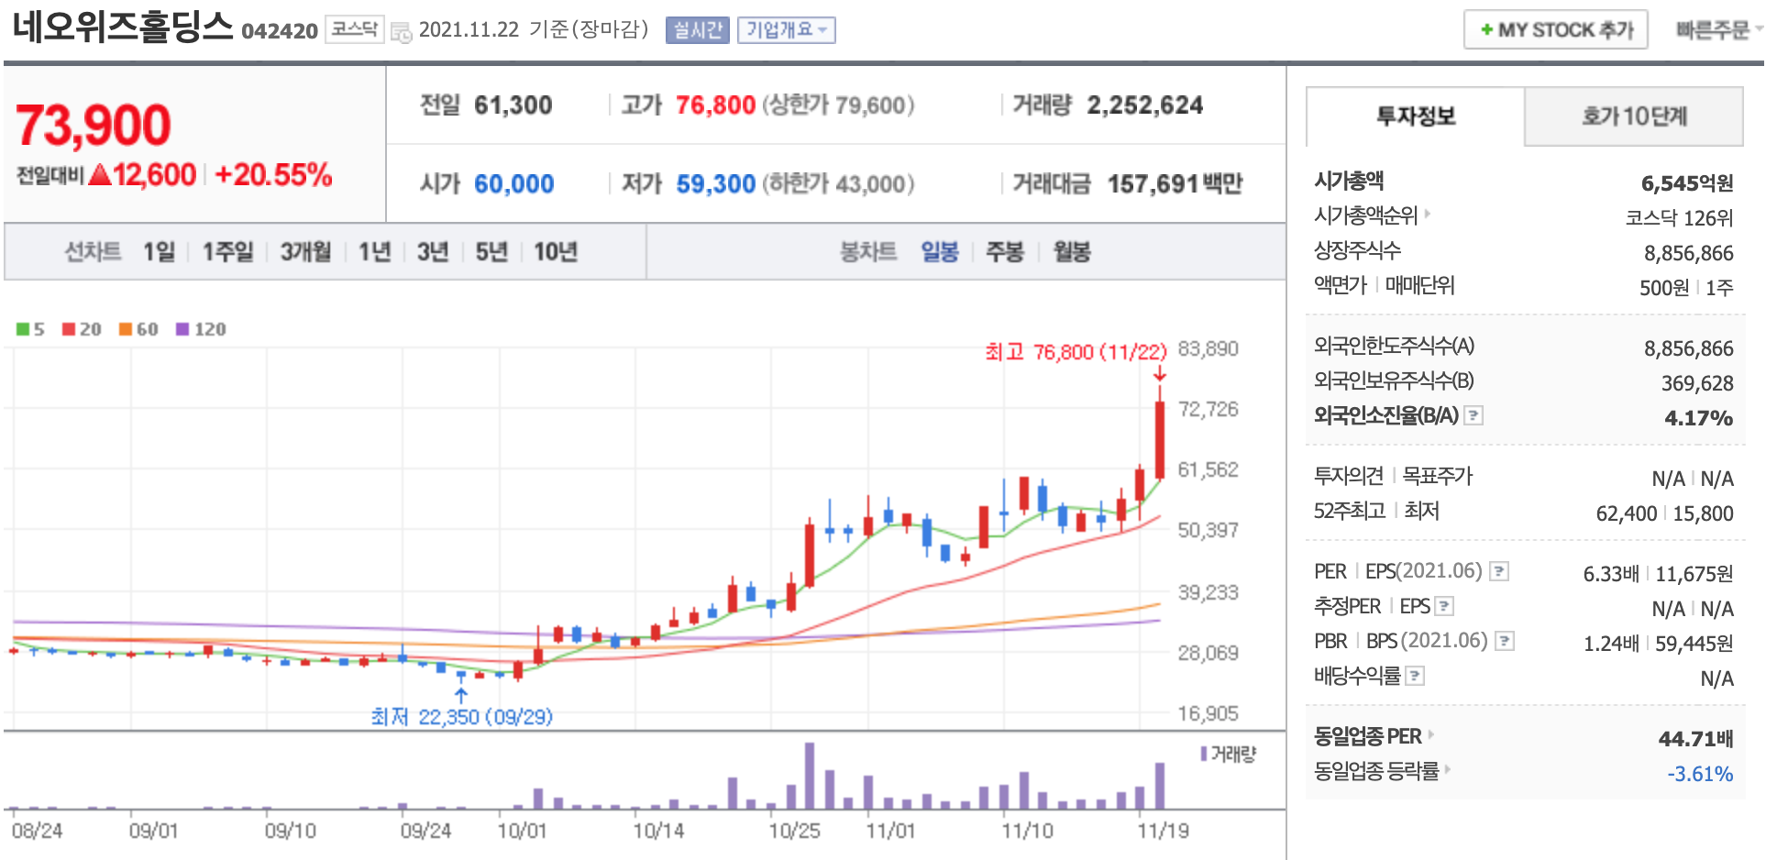1777x860 pixels.
Task: Click the stock code 042420
Action: [280, 31]
